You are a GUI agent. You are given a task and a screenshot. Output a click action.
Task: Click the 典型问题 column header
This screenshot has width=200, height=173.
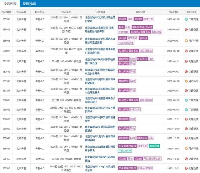point(141,12)
